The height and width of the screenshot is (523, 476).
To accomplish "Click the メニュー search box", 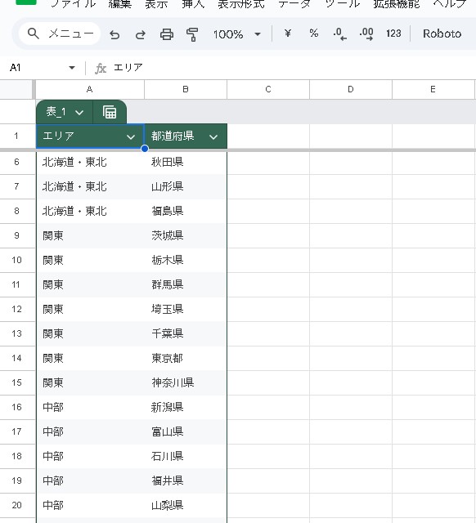I will (60, 34).
